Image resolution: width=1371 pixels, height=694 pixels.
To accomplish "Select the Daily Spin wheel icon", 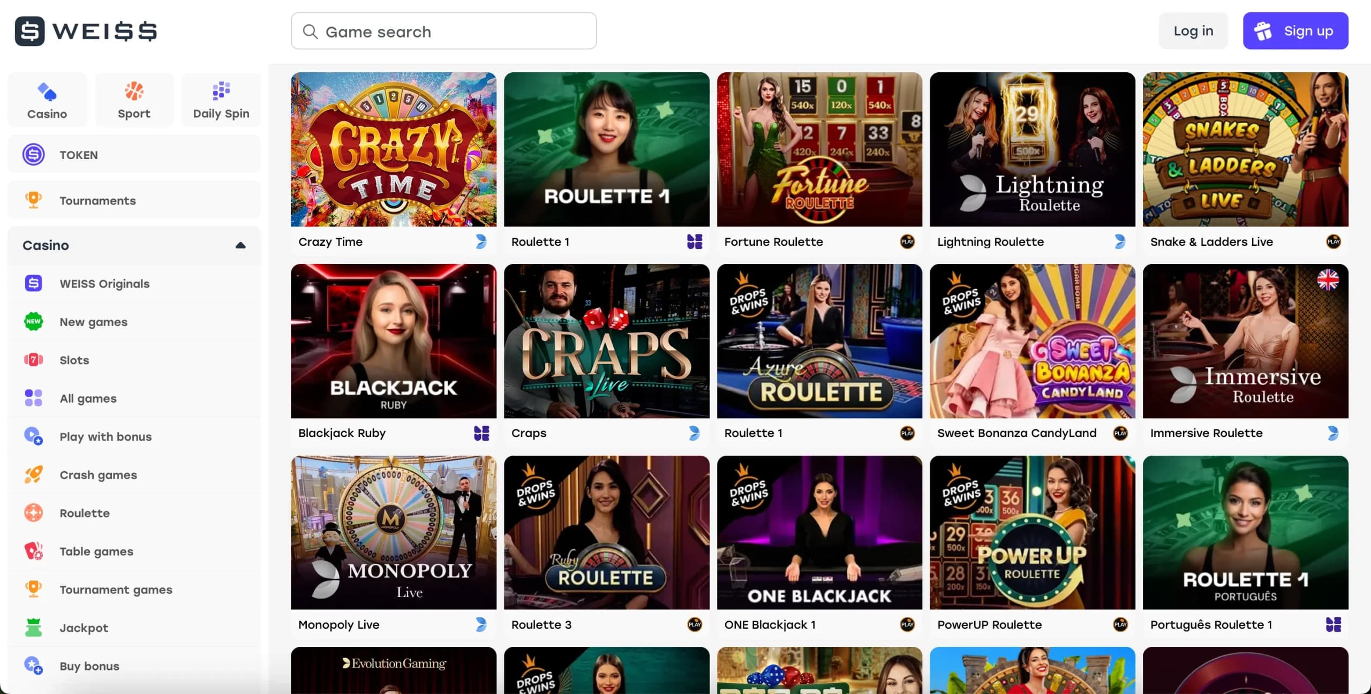I will coord(221,91).
